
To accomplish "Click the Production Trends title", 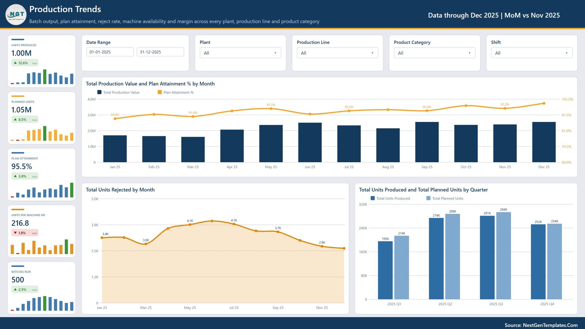I will pyautogui.click(x=65, y=9).
